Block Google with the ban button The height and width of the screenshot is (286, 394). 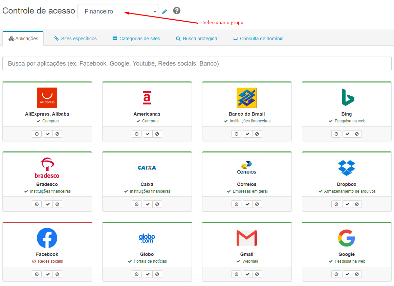pos(357,274)
